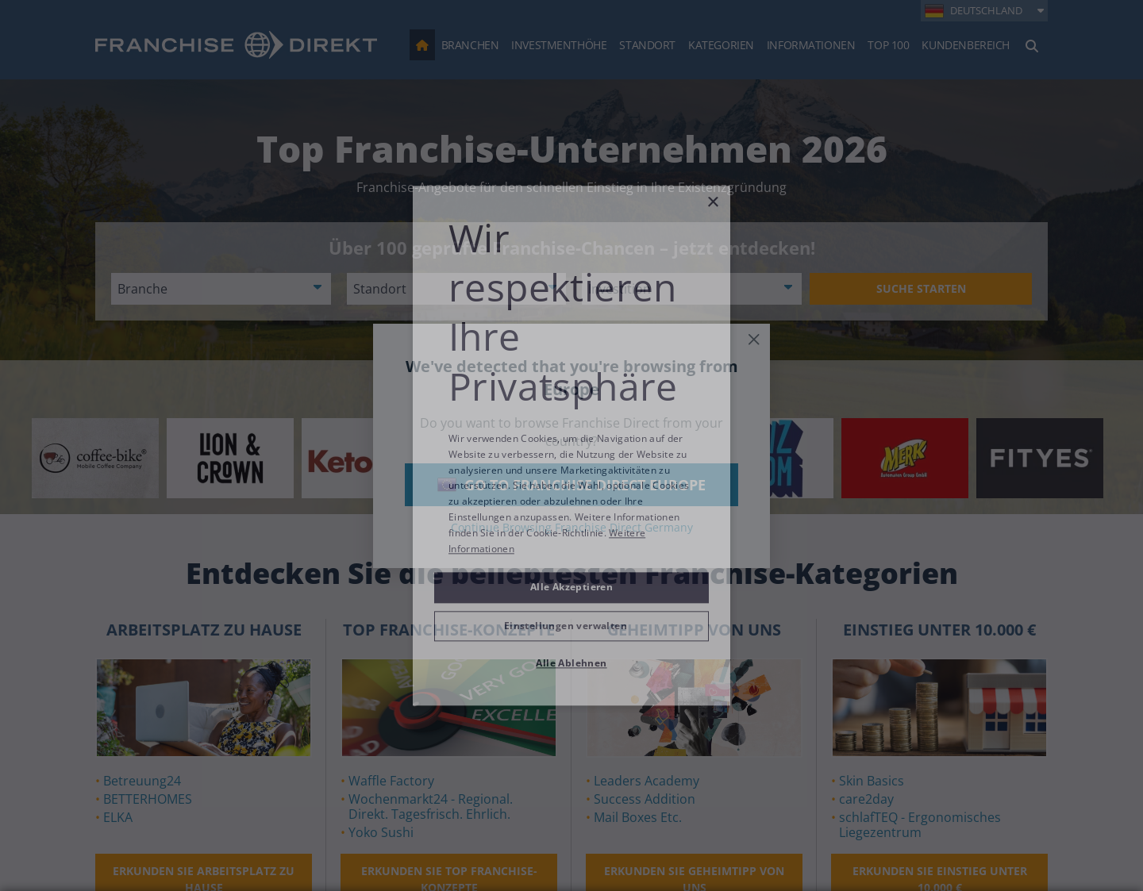Expand the Branche dropdown
The height and width of the screenshot is (891, 1143).
(221, 289)
